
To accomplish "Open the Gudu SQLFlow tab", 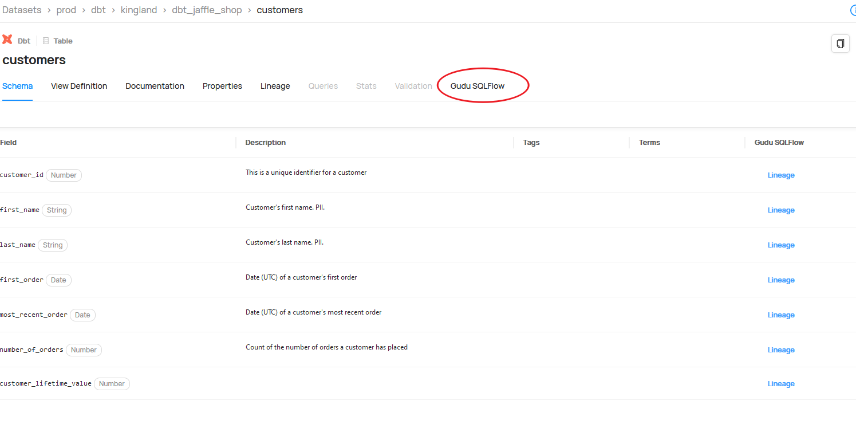I will pos(477,86).
